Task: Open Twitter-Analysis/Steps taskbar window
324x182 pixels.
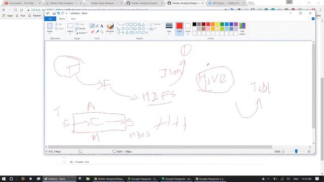Action: [x=108, y=179]
